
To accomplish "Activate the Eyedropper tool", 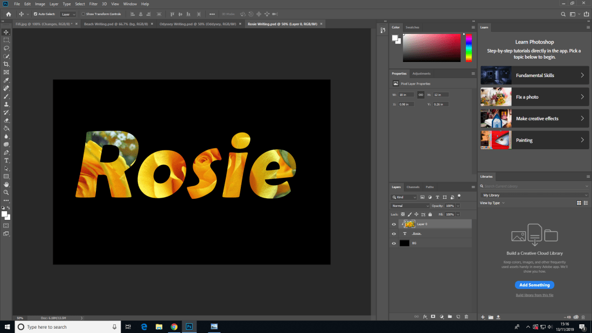I will point(6,80).
